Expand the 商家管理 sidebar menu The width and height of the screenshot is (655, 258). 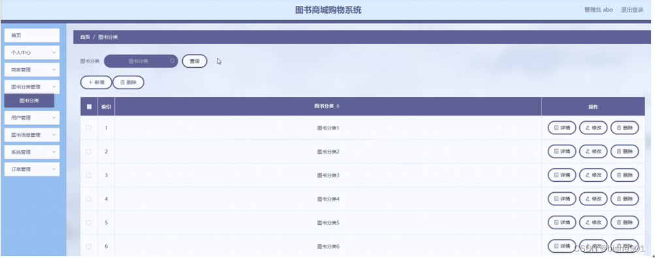click(x=32, y=70)
